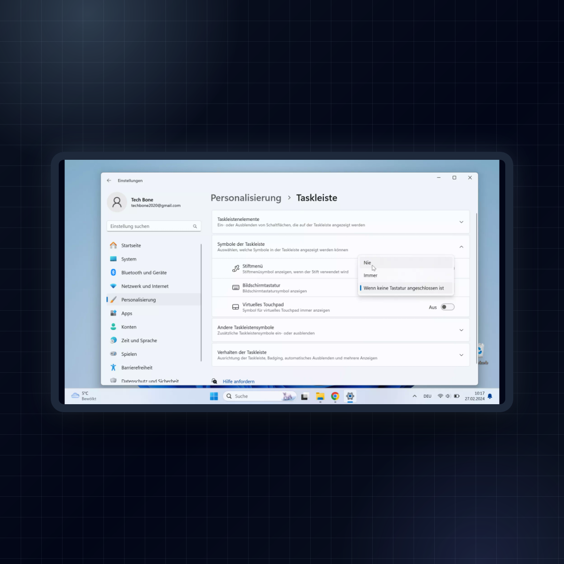The height and width of the screenshot is (564, 564).
Task: Maximize the Einstellungen window
Action: pos(454,178)
